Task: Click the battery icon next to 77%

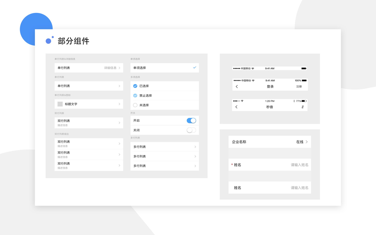Action: tap(304, 101)
